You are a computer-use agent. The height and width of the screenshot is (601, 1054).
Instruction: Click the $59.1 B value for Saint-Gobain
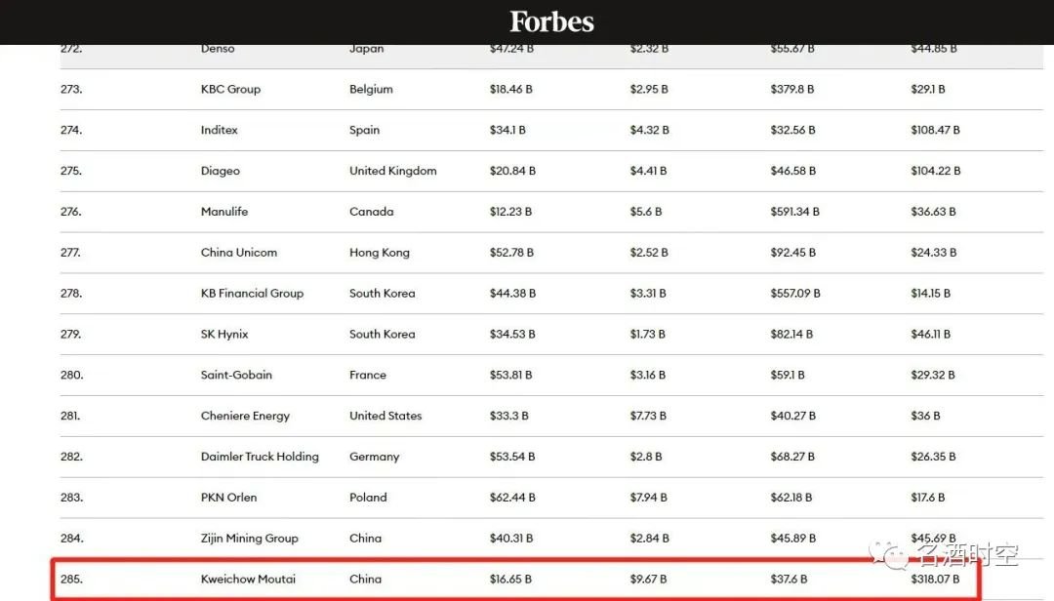click(788, 375)
